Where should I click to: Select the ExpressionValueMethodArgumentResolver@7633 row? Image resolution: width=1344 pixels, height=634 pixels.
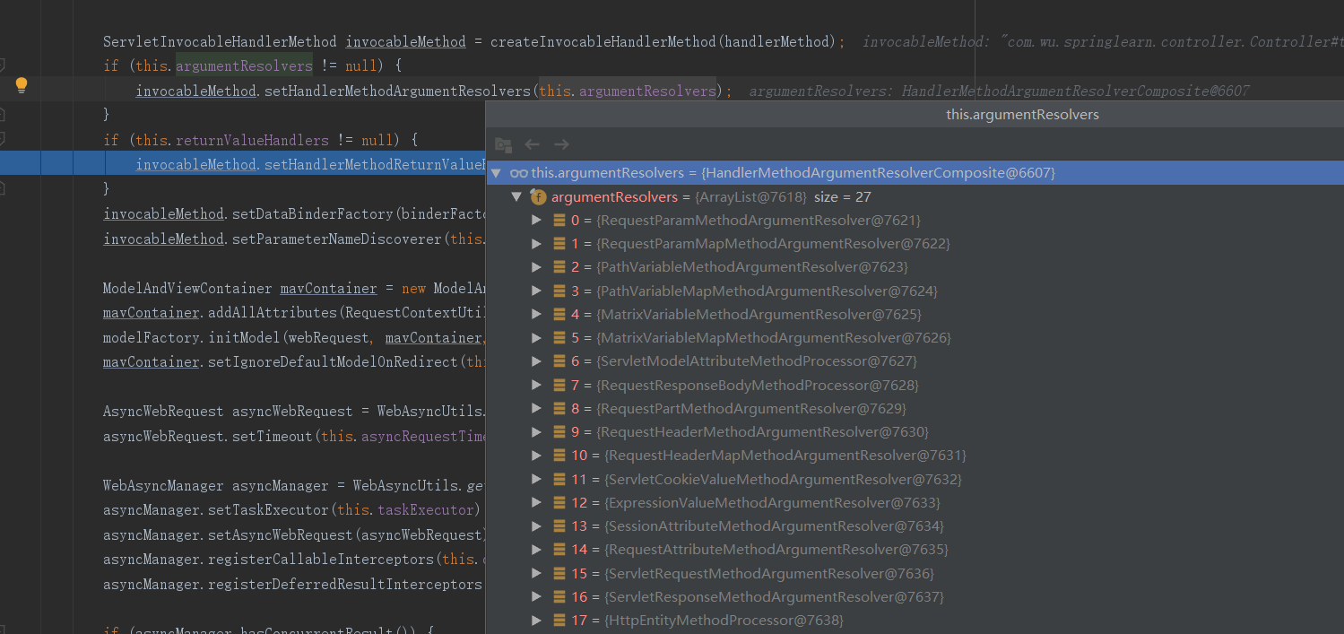915,503
